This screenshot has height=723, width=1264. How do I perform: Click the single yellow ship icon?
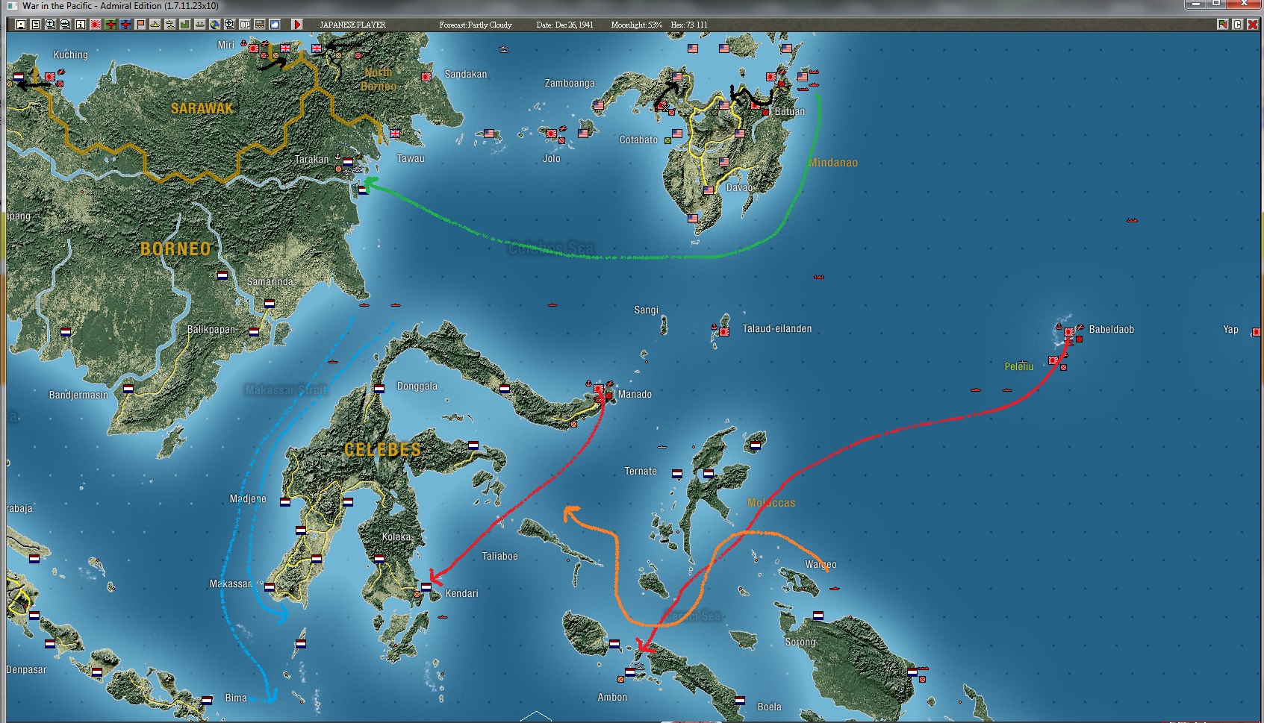pos(155,25)
